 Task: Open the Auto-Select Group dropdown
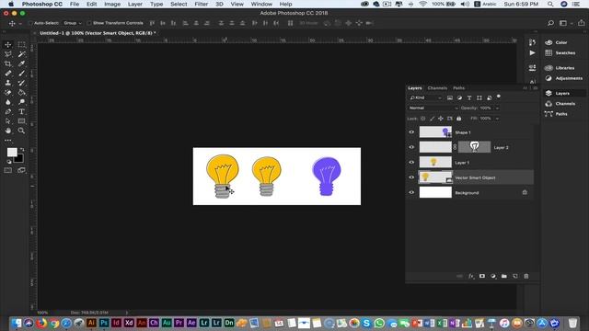point(72,23)
